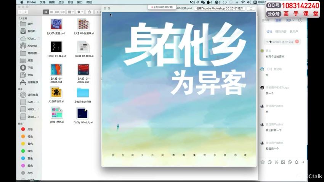Select the 【火3】01-蓝.psd file thumbnail
The image size is (324, 182).
[x=56, y=47]
